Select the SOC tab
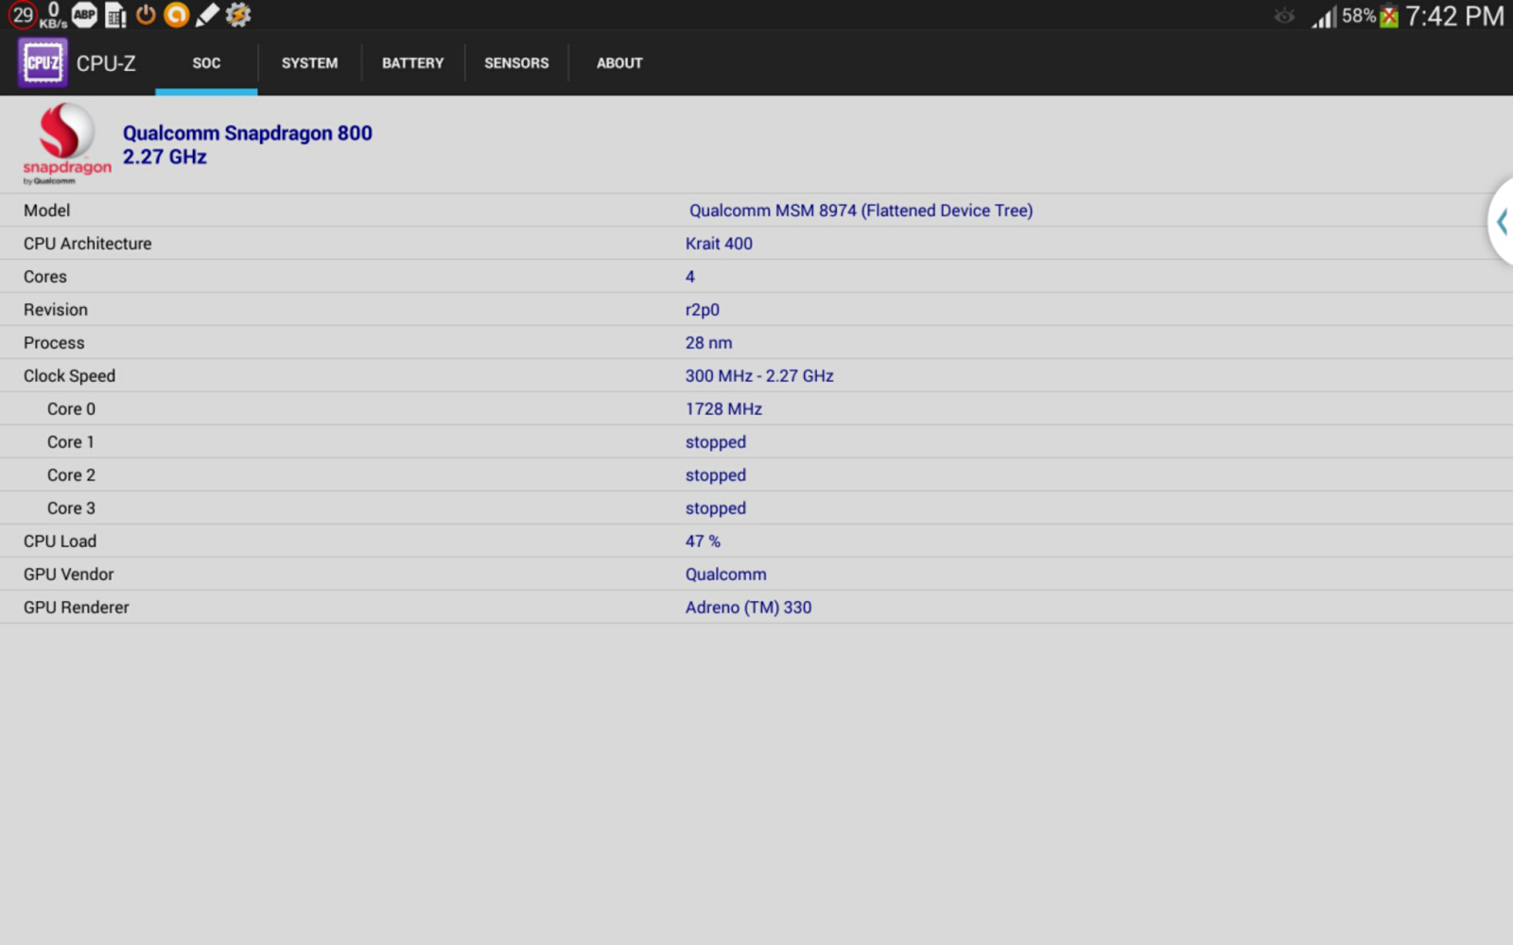Viewport: 1513px width, 945px height. [x=206, y=63]
